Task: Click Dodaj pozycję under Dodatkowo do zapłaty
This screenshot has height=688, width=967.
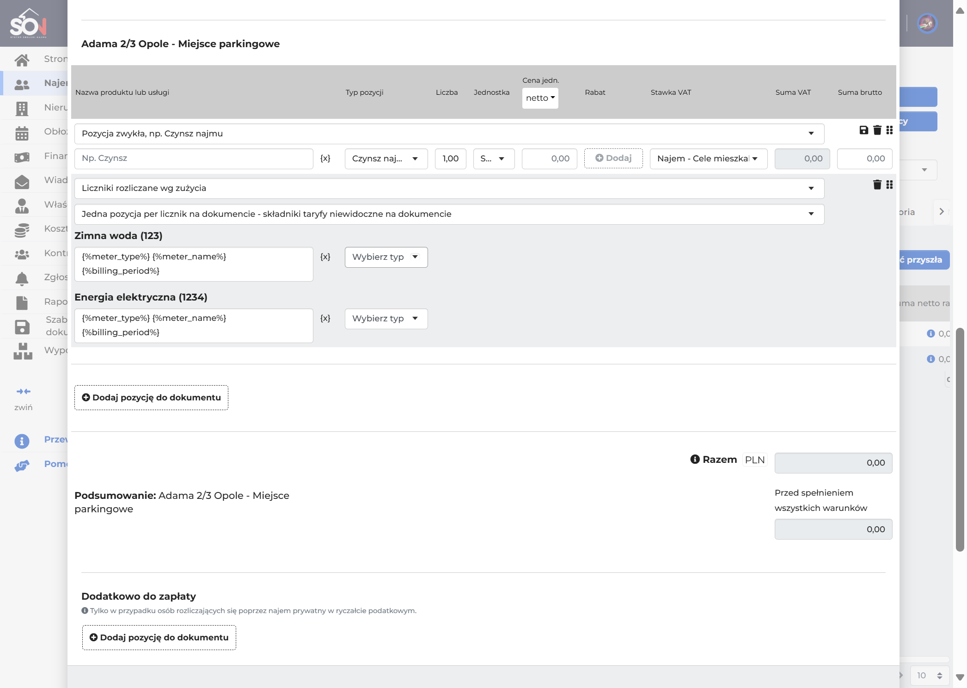Action: 159,638
